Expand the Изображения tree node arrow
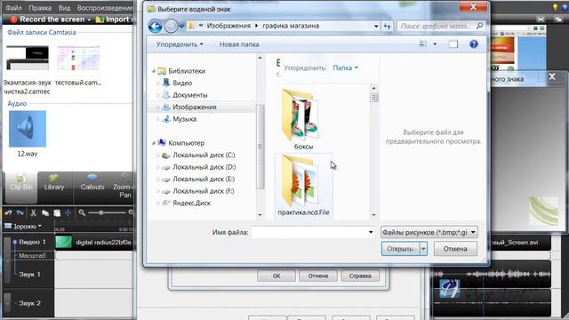Viewport: 569px width, 320px height. coord(158,107)
